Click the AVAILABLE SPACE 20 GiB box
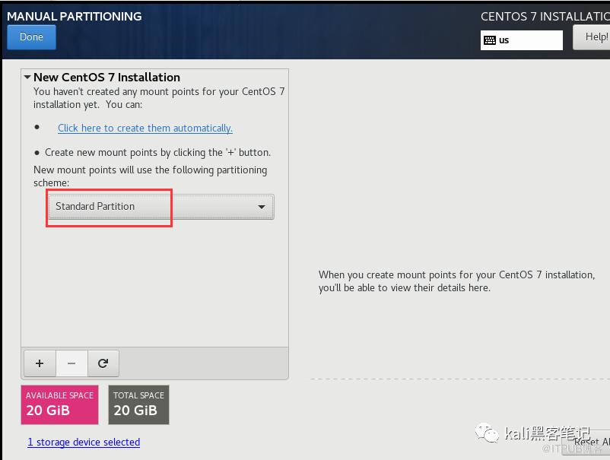Viewport: 610px width, 460px height. click(x=59, y=404)
